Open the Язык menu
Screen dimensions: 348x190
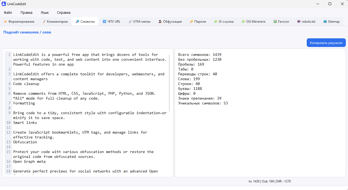(x=45, y=12)
